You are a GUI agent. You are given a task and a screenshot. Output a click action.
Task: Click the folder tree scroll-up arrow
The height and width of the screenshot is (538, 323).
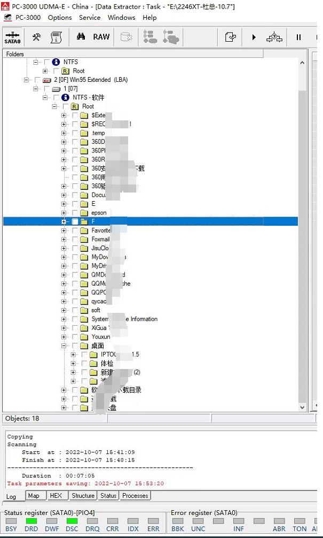(302, 63)
